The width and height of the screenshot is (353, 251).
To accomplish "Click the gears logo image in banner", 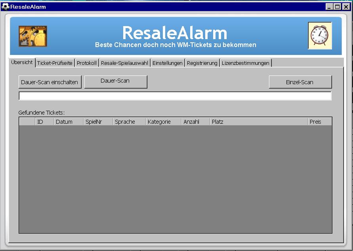I will tap(33, 36).
